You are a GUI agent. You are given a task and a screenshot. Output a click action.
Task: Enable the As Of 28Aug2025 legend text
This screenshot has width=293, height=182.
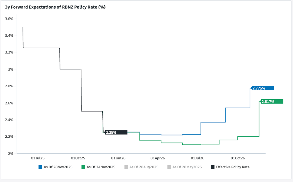pos(144,167)
